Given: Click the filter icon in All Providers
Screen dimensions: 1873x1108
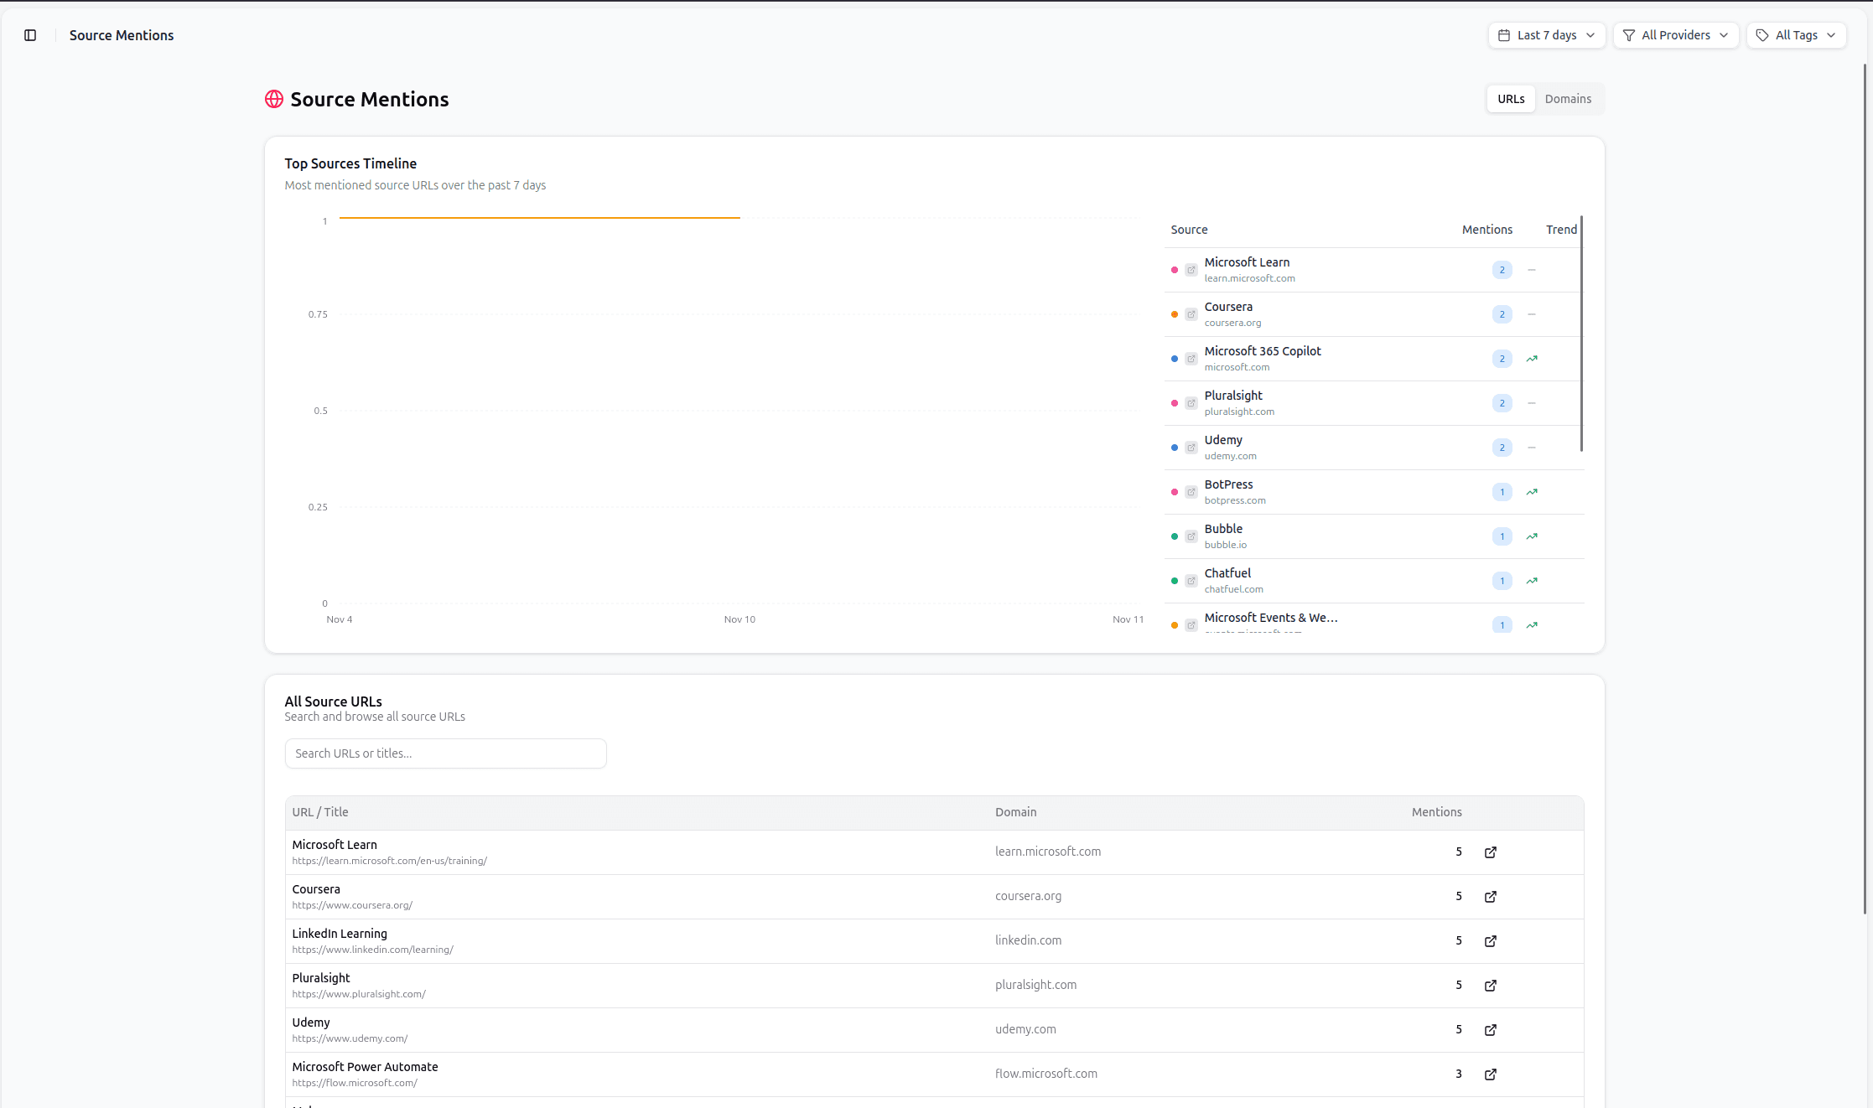Looking at the screenshot, I should click(1628, 35).
